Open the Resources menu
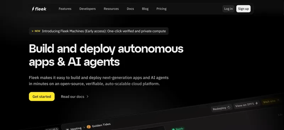This screenshot has width=284, height=130. pyautogui.click(x=111, y=9)
